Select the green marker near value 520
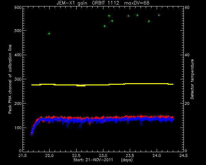206x165 pixels. click(x=105, y=26)
